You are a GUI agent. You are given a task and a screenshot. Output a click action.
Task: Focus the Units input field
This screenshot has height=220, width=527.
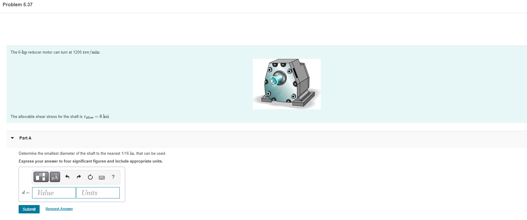click(98, 193)
